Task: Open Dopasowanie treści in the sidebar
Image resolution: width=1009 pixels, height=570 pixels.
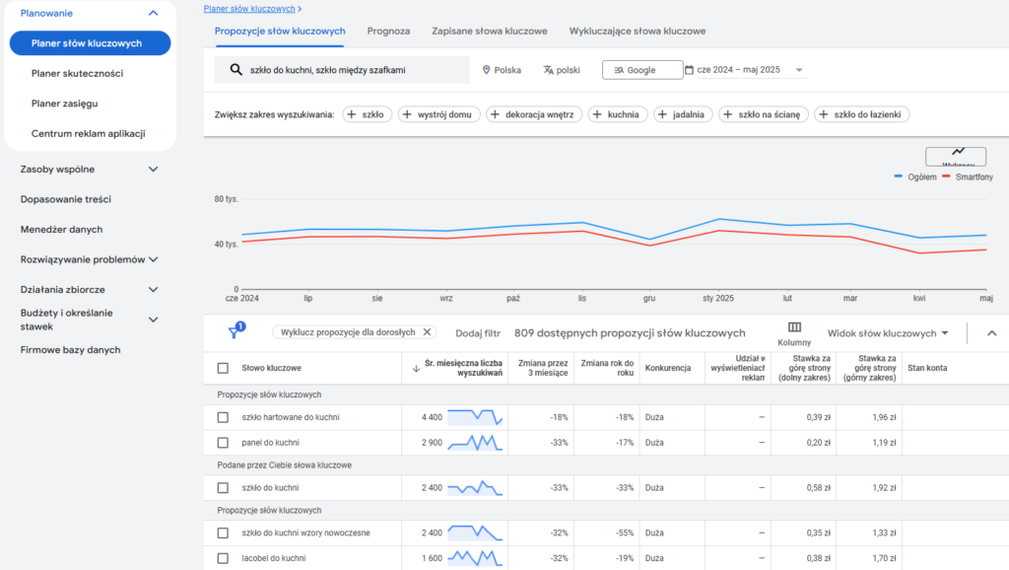Action: [66, 199]
